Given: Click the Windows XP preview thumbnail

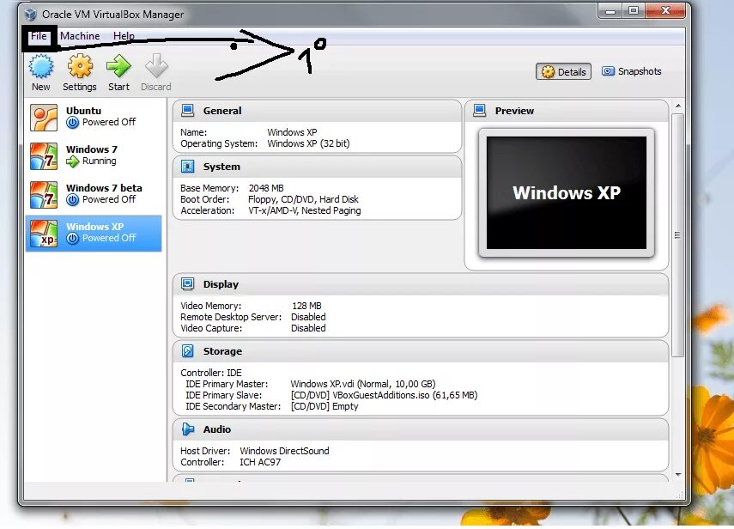Looking at the screenshot, I should point(567,193).
